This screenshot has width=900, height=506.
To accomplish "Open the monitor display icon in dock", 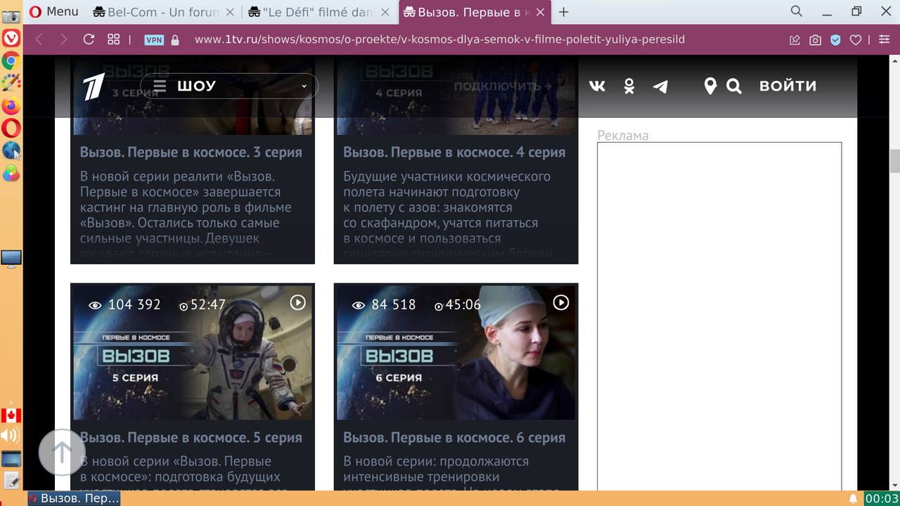I will (11, 259).
